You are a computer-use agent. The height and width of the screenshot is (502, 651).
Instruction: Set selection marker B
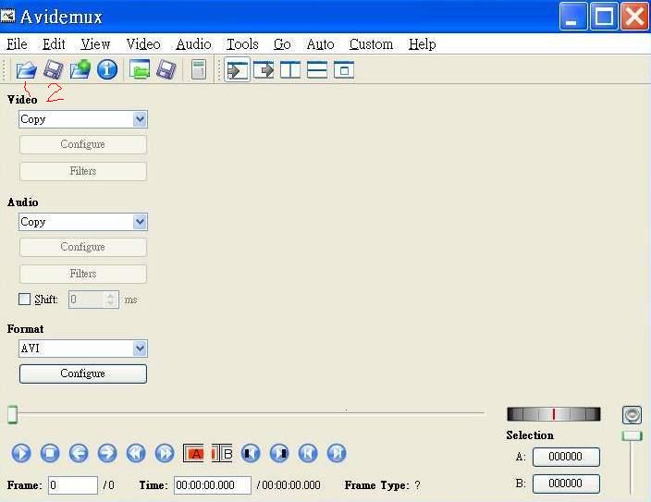pos(222,453)
